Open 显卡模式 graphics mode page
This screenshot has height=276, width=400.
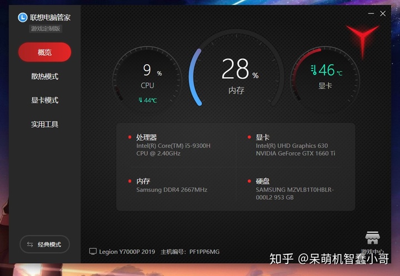coord(44,100)
